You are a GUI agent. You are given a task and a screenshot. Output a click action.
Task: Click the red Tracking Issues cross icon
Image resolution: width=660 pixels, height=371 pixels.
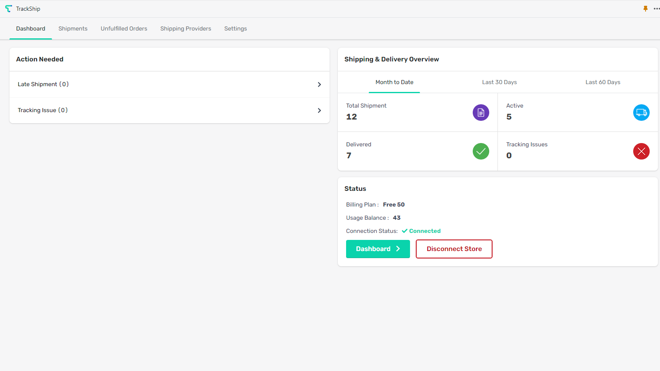tap(641, 151)
